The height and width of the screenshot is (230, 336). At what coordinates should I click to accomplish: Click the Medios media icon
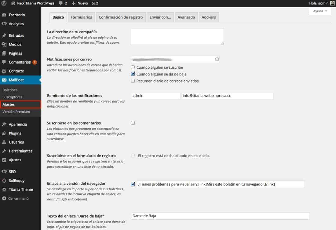point(4,44)
